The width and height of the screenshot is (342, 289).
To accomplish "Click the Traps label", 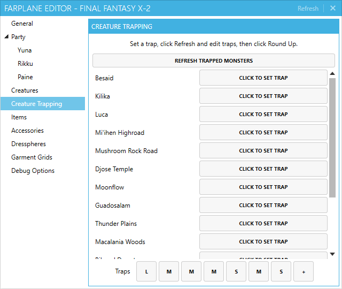I will pos(122,271).
